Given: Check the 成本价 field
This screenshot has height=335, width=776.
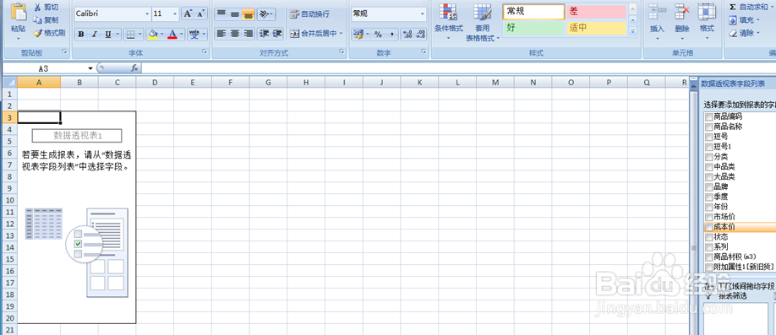Looking at the screenshot, I should click(709, 227).
